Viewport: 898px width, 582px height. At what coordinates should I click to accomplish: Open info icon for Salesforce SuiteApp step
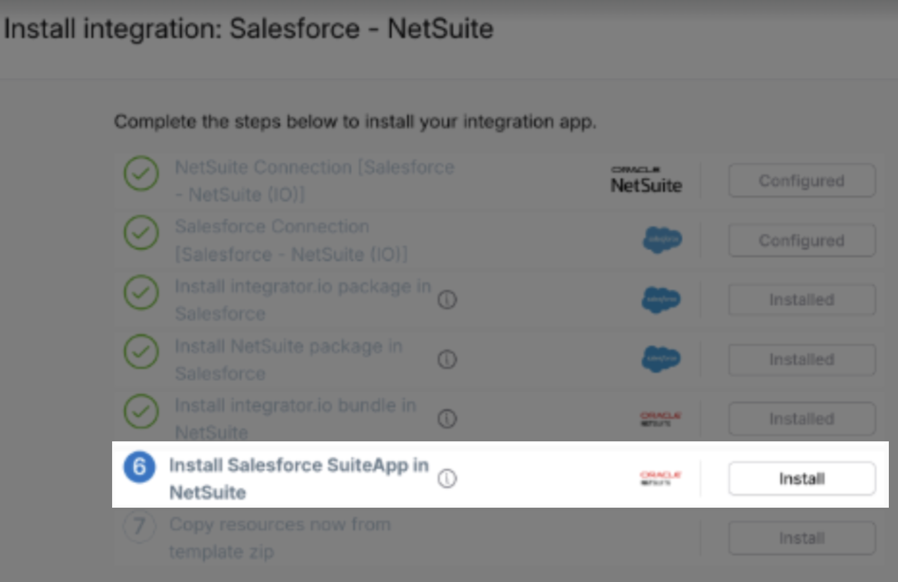(x=447, y=479)
